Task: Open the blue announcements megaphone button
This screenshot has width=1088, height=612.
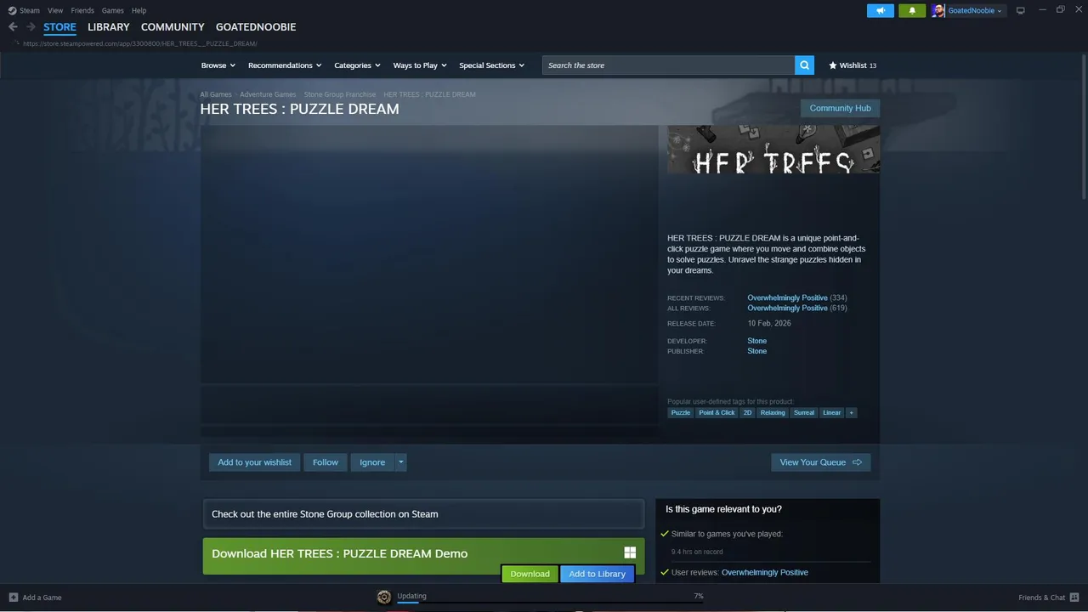Action: coord(881,10)
